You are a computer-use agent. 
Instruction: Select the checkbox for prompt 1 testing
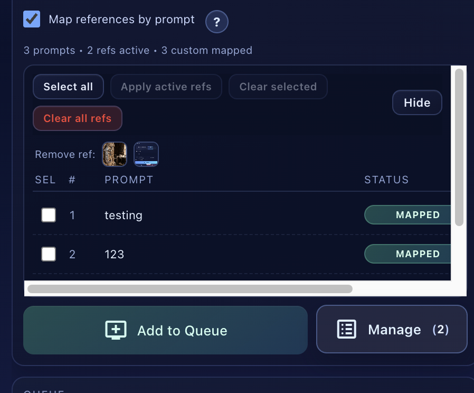(x=49, y=215)
